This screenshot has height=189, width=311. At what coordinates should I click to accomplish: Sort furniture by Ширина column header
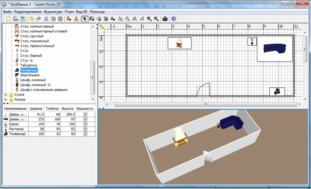click(x=36, y=108)
